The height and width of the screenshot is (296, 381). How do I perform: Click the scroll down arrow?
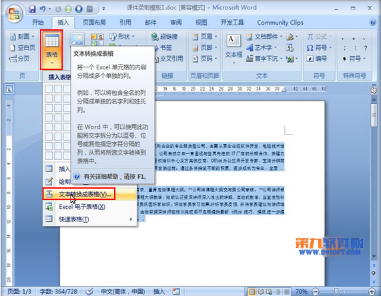[x=374, y=257]
